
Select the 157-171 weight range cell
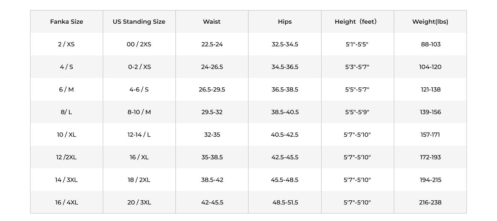[430, 135]
